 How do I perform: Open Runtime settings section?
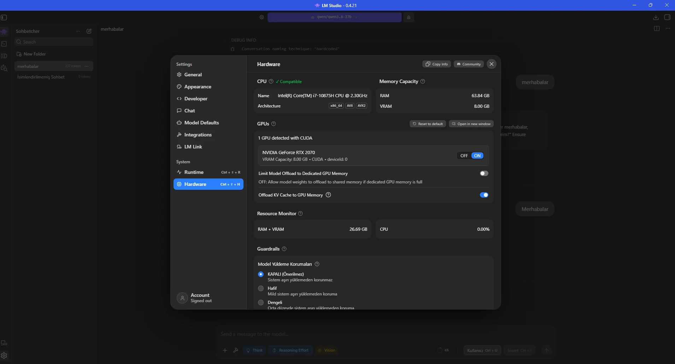click(209, 172)
